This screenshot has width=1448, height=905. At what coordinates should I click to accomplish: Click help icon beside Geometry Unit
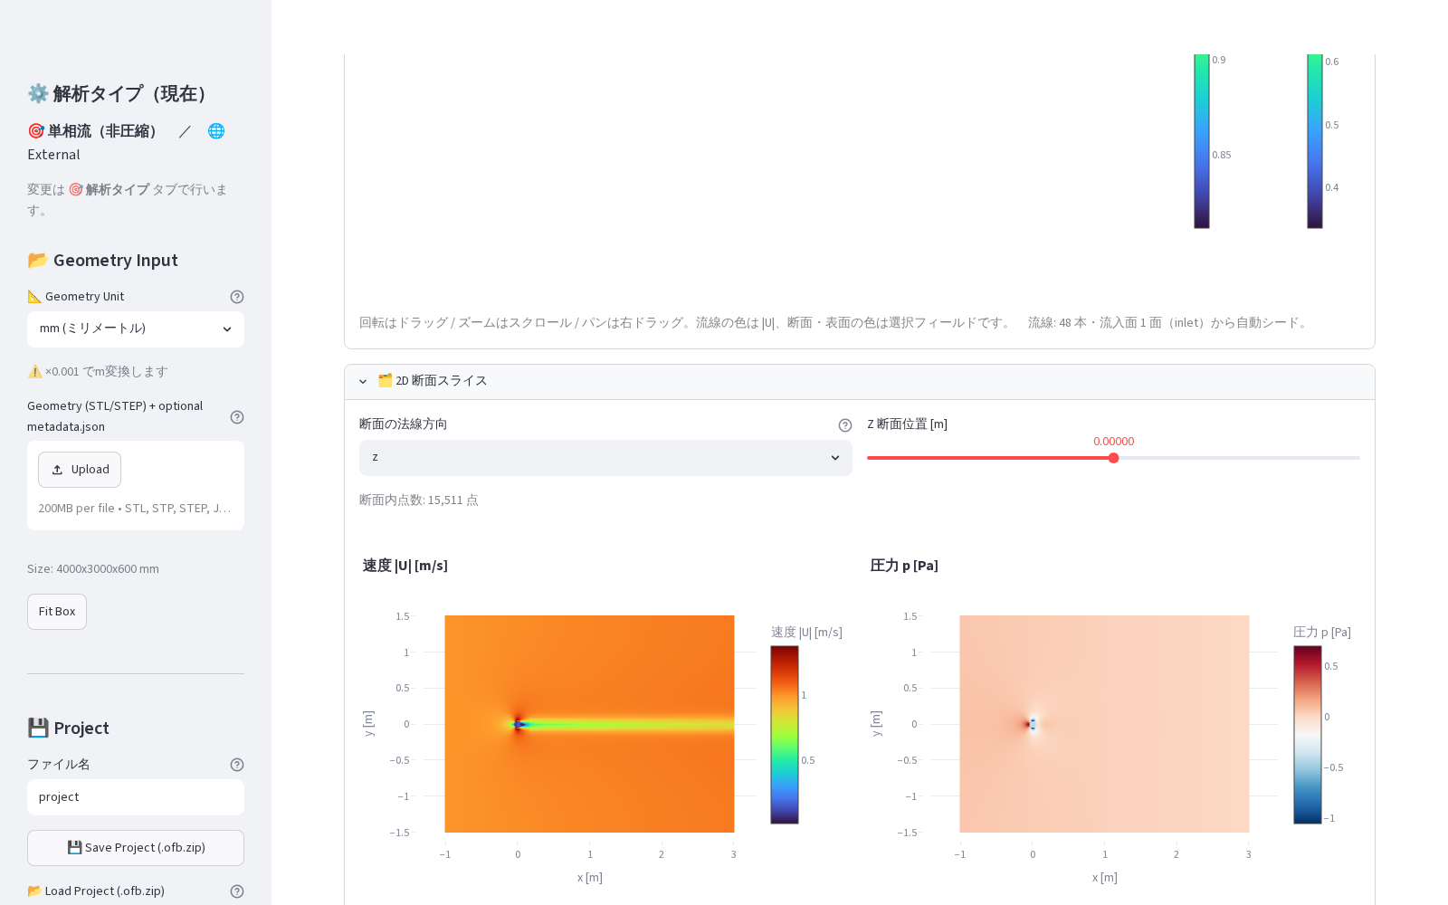(x=237, y=297)
